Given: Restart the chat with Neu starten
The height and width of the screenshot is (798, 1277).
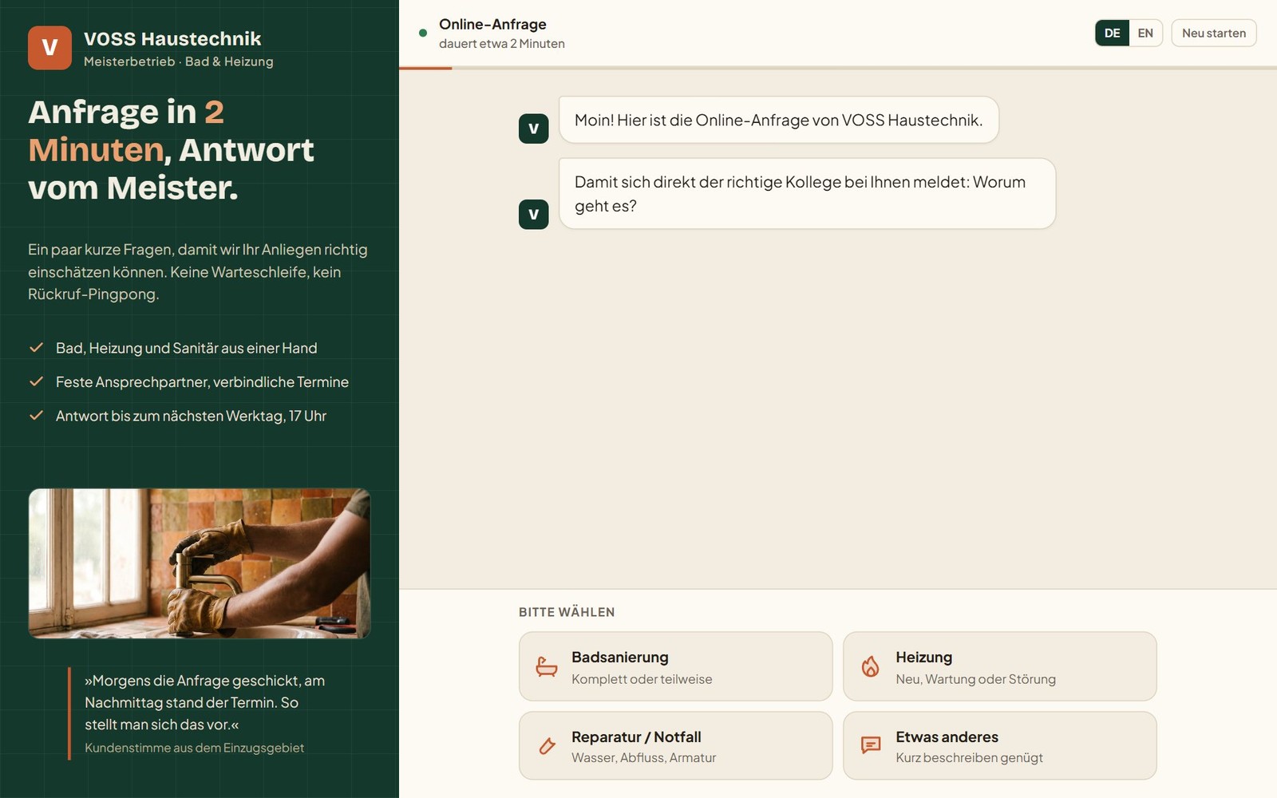Looking at the screenshot, I should (x=1214, y=33).
